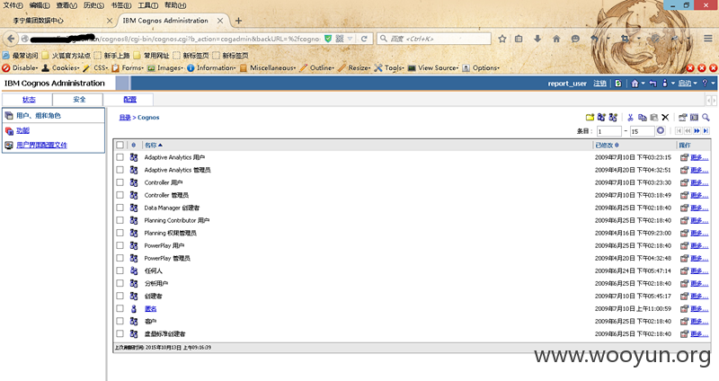The width and height of the screenshot is (719, 381).
Task: Click the New Folder icon in Cognos toolbar
Action: click(x=590, y=118)
